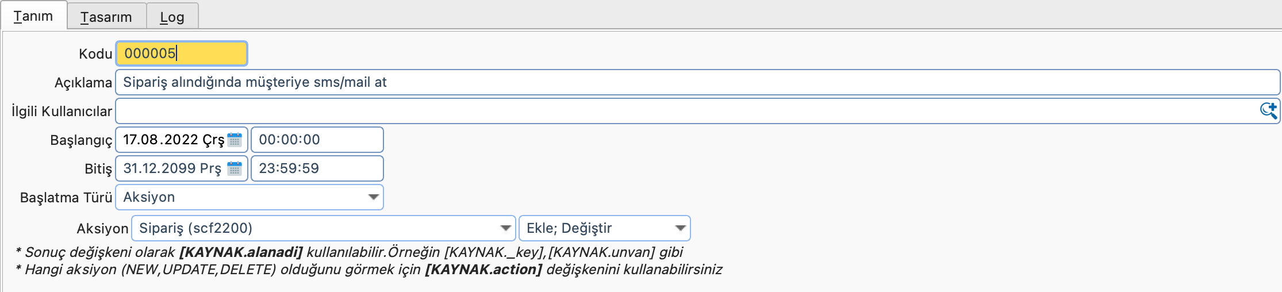Open the Başlangıç date calendar picker

point(235,140)
